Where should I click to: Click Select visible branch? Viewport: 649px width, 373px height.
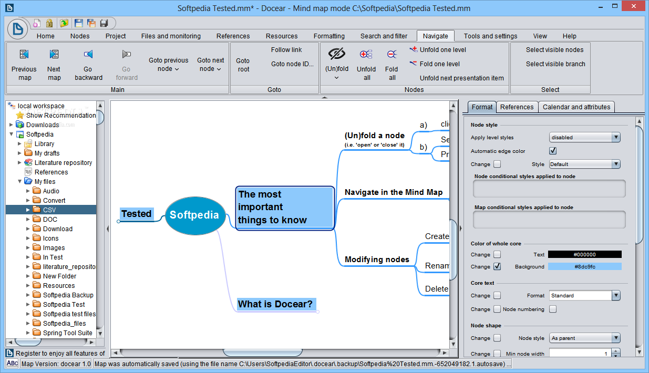tap(555, 64)
